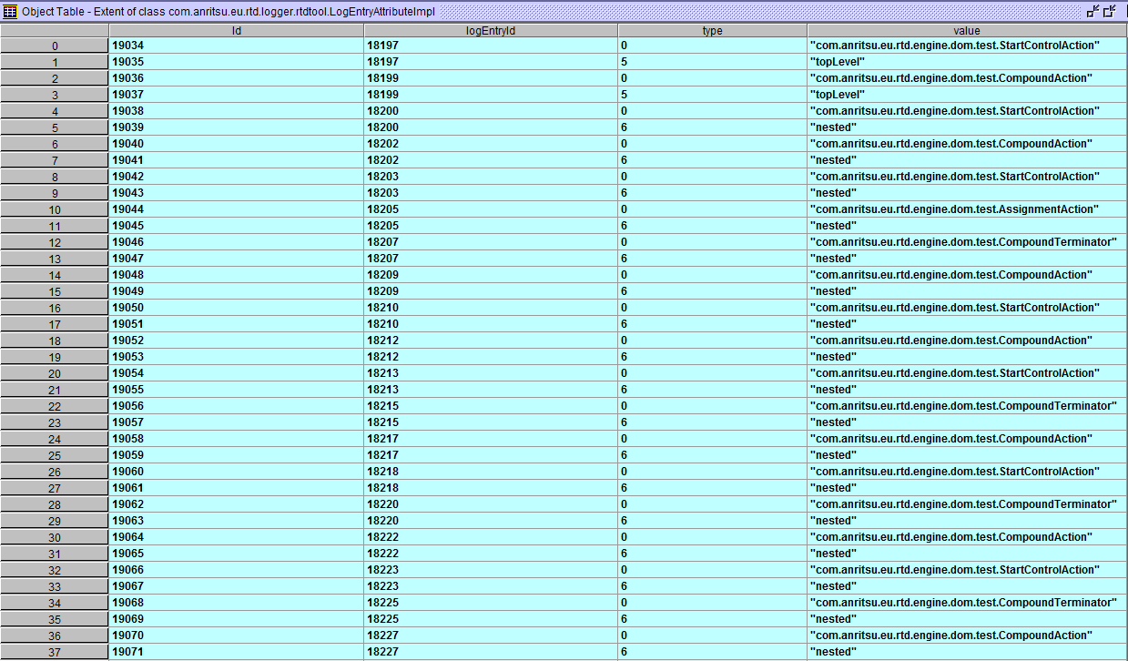Viewport: 1128px width, 661px height.
Task: Select row header 12
Action: click(x=55, y=242)
